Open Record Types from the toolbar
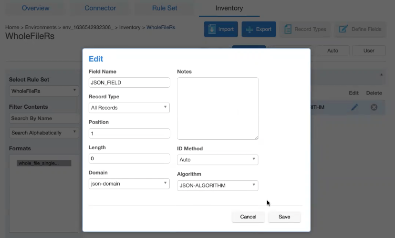This screenshot has width=395, height=238. [305, 29]
